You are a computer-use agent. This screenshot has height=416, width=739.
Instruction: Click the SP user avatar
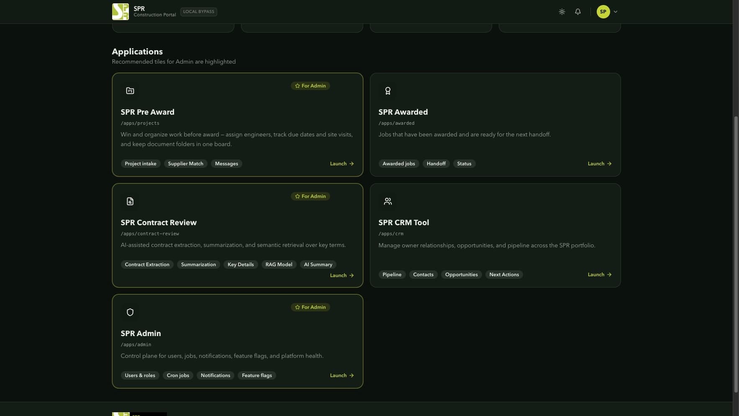(x=603, y=12)
